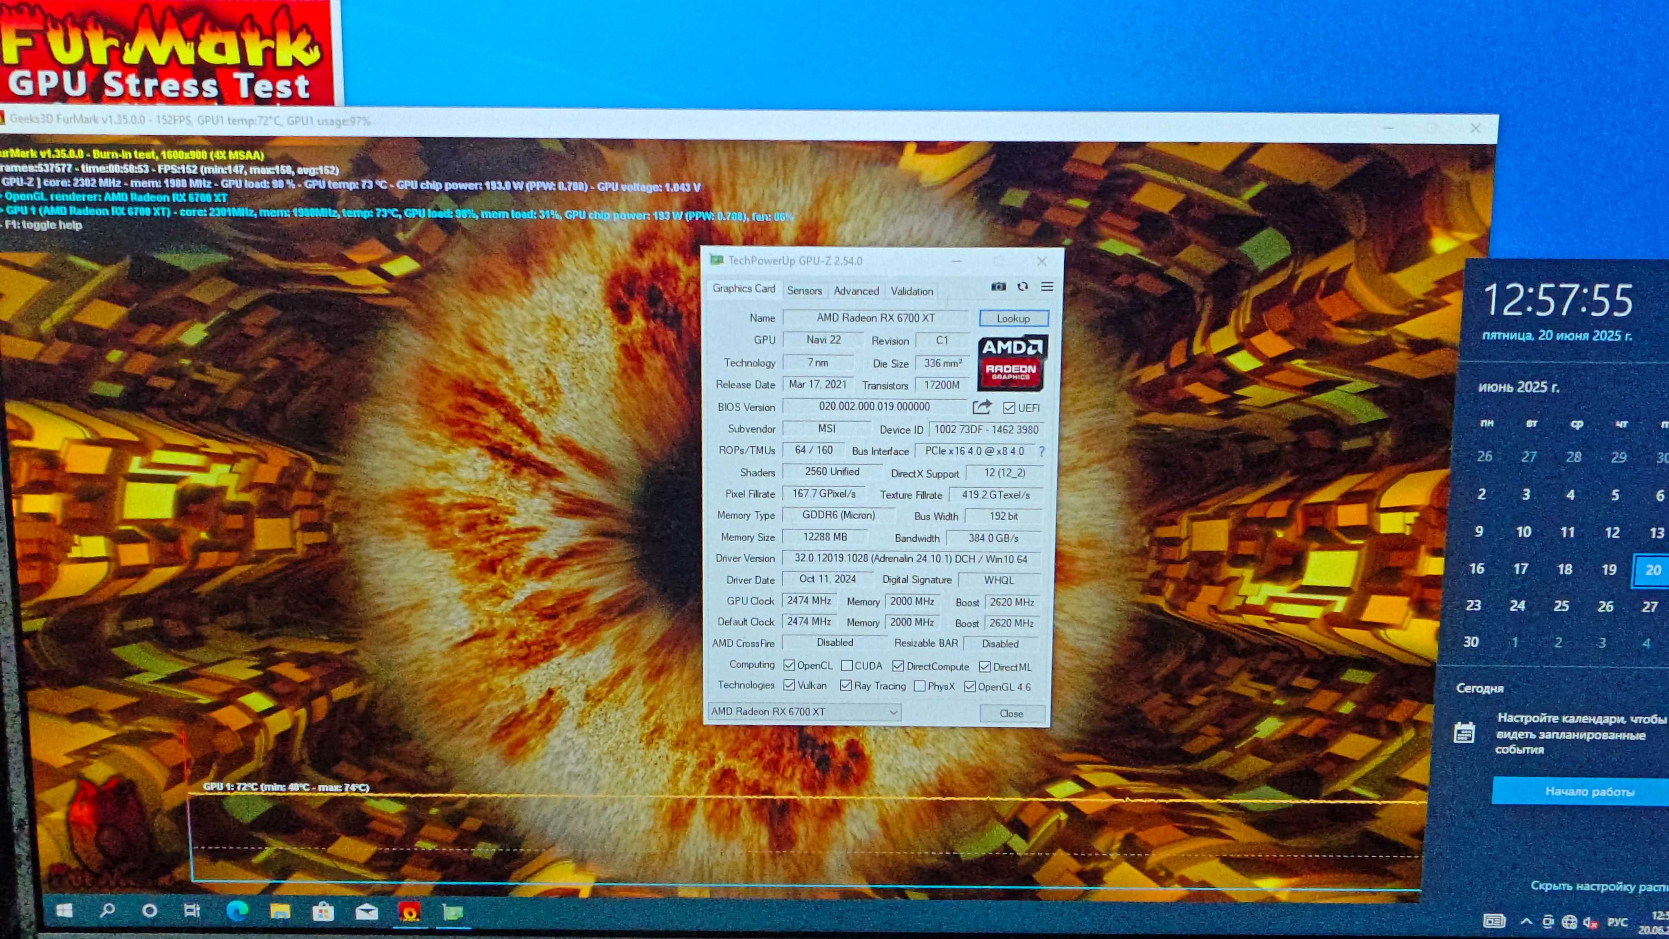Viewport: 1669px width, 939px height.
Task: Open the Advanced tab
Action: pyautogui.click(x=856, y=291)
